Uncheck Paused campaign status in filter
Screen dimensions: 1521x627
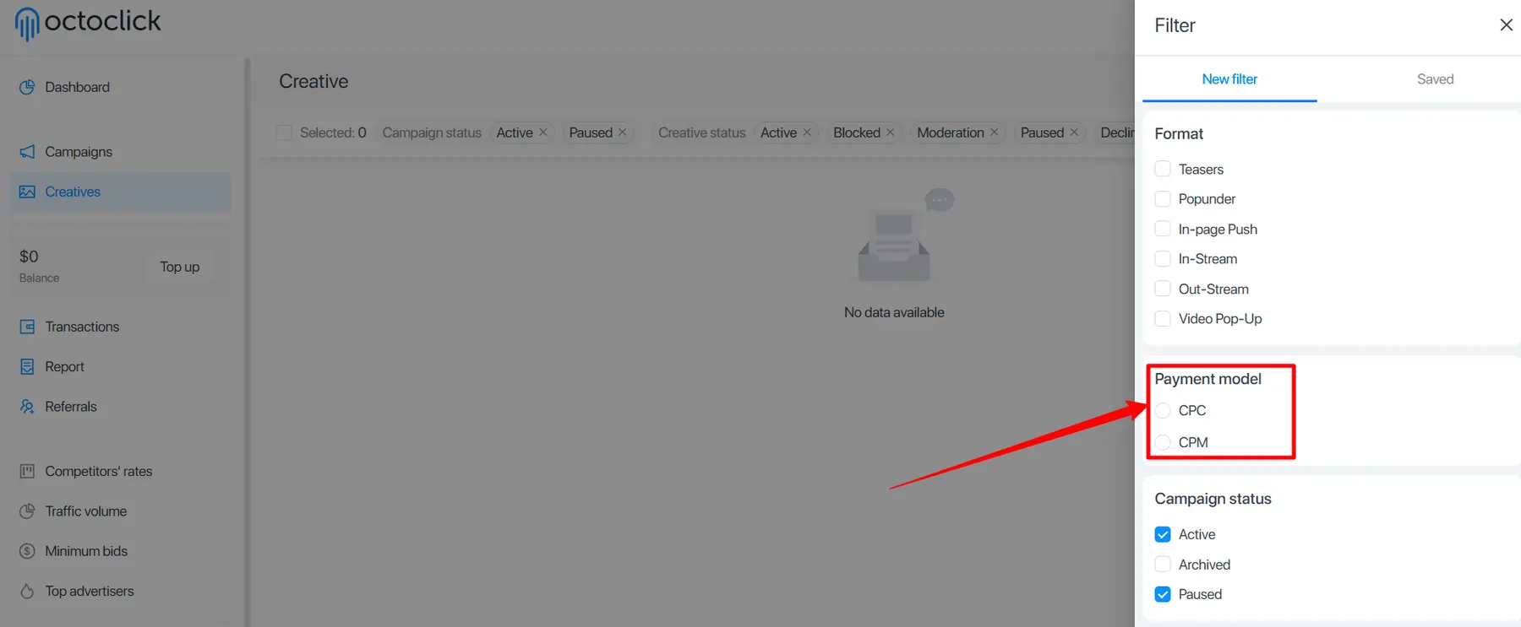[x=1163, y=594]
